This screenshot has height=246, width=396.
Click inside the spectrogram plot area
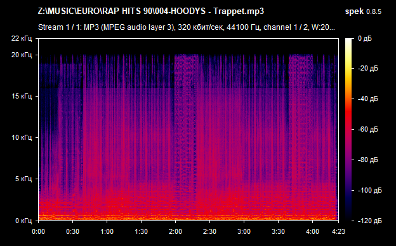click(x=188, y=129)
